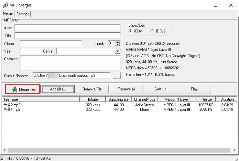239x161 pixels.
Task: Start merging with the Merge files button
Action: (x=23, y=89)
